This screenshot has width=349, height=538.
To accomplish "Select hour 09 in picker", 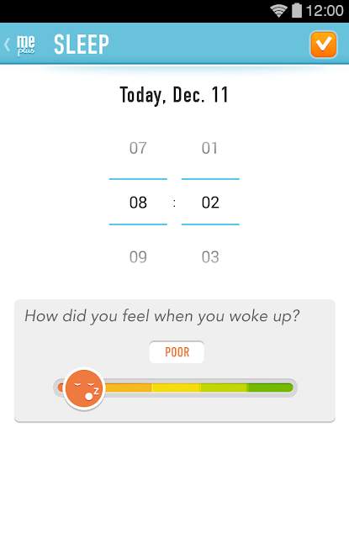I will [x=138, y=257].
